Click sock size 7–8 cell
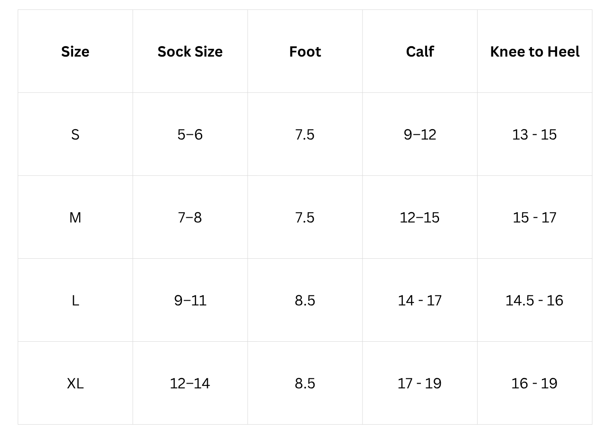The width and height of the screenshot is (605, 432). click(190, 217)
